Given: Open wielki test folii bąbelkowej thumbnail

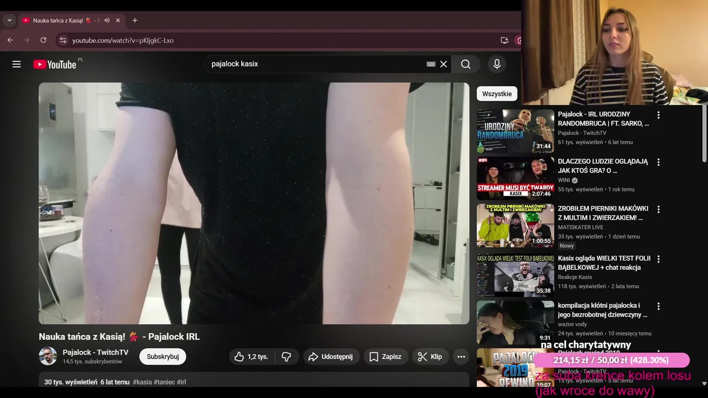Looking at the screenshot, I should click(516, 275).
